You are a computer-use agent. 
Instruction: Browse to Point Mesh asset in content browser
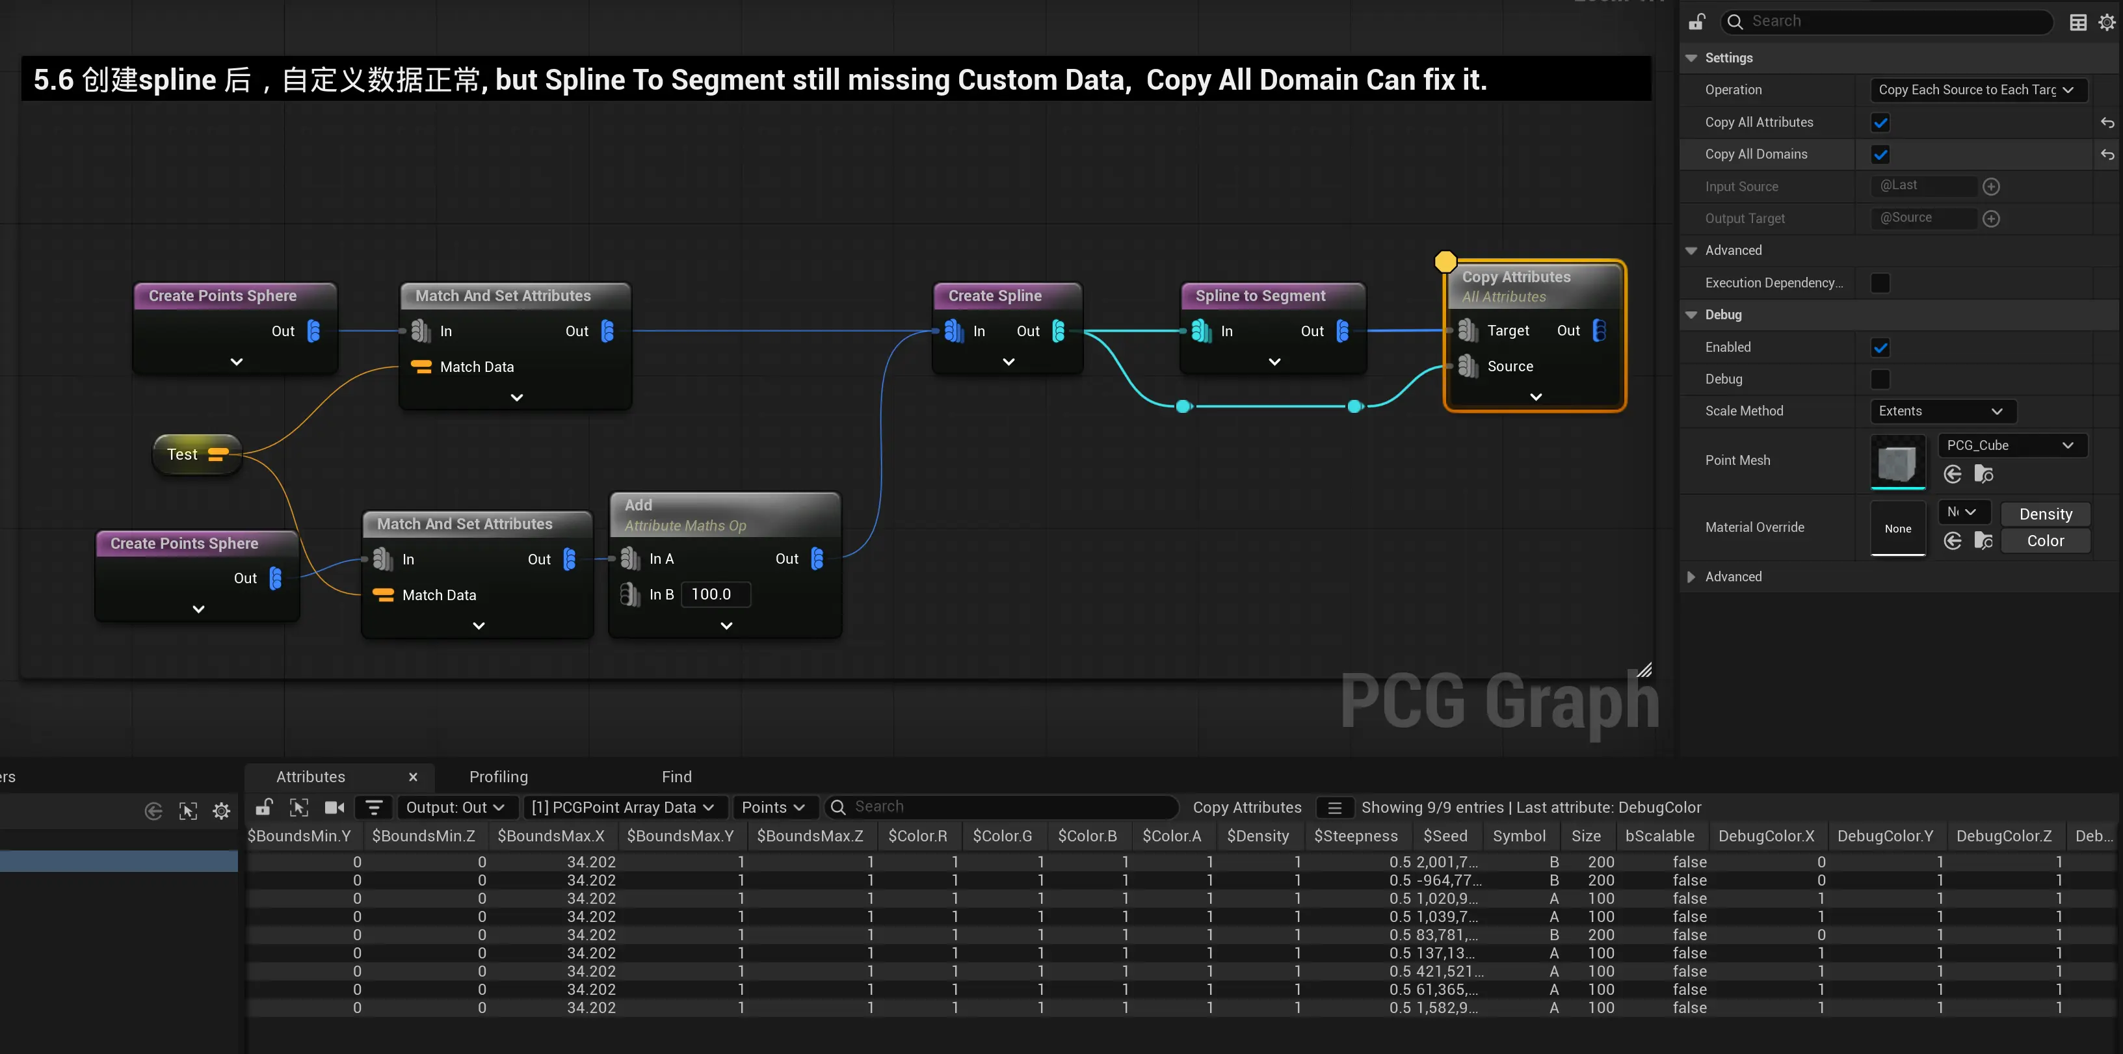(1983, 475)
